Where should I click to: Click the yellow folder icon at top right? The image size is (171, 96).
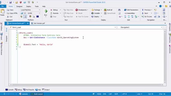(x=166, y=6)
